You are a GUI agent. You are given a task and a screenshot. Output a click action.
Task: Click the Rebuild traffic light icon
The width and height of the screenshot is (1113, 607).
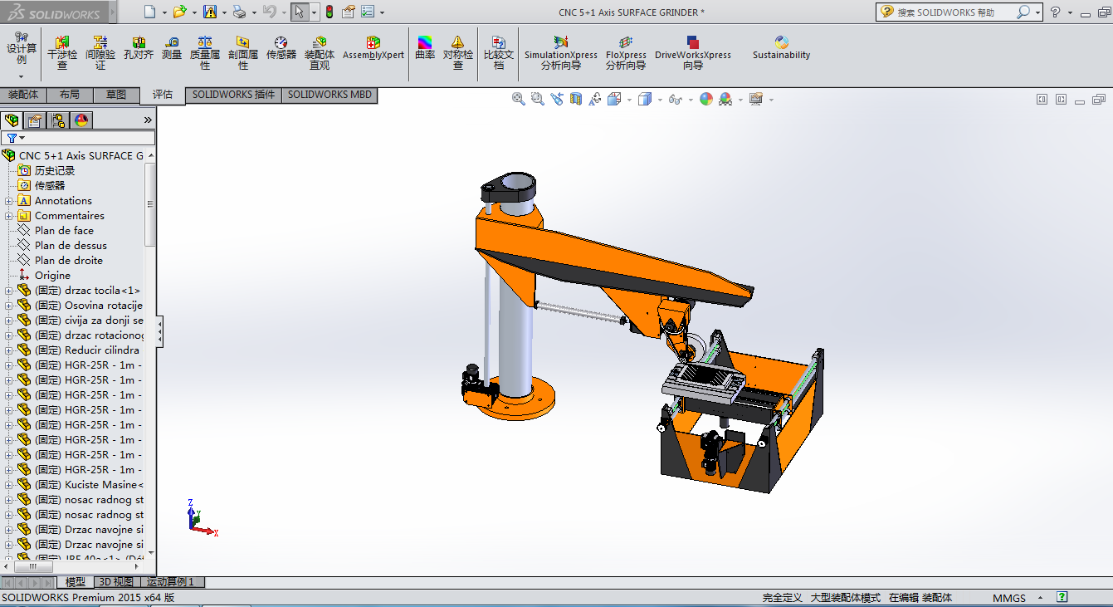329,12
